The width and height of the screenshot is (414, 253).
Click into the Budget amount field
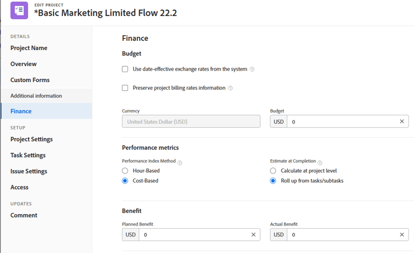(342, 121)
